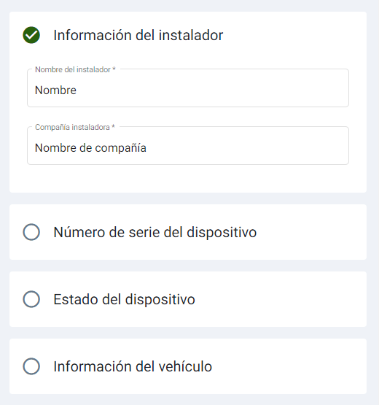Viewport: 379px width, 405px height.
Task: Click the unchecked circle beside Información del vehículo
Action: coord(31,366)
